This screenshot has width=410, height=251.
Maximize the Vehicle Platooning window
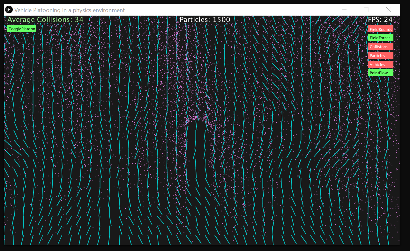366,10
